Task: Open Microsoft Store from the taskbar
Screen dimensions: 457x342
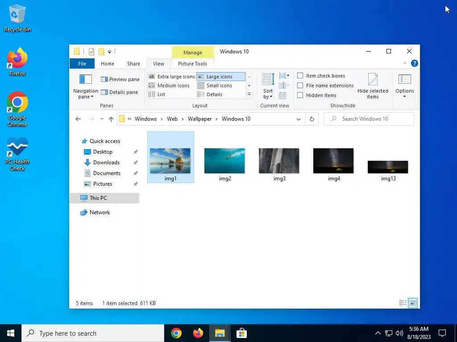Action: [241, 333]
